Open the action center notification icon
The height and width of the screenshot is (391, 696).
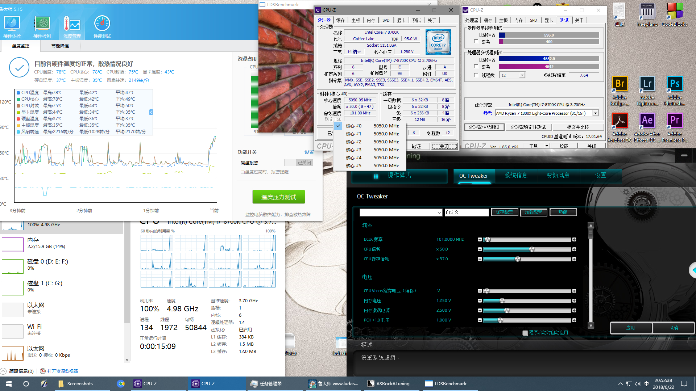pos(684,384)
